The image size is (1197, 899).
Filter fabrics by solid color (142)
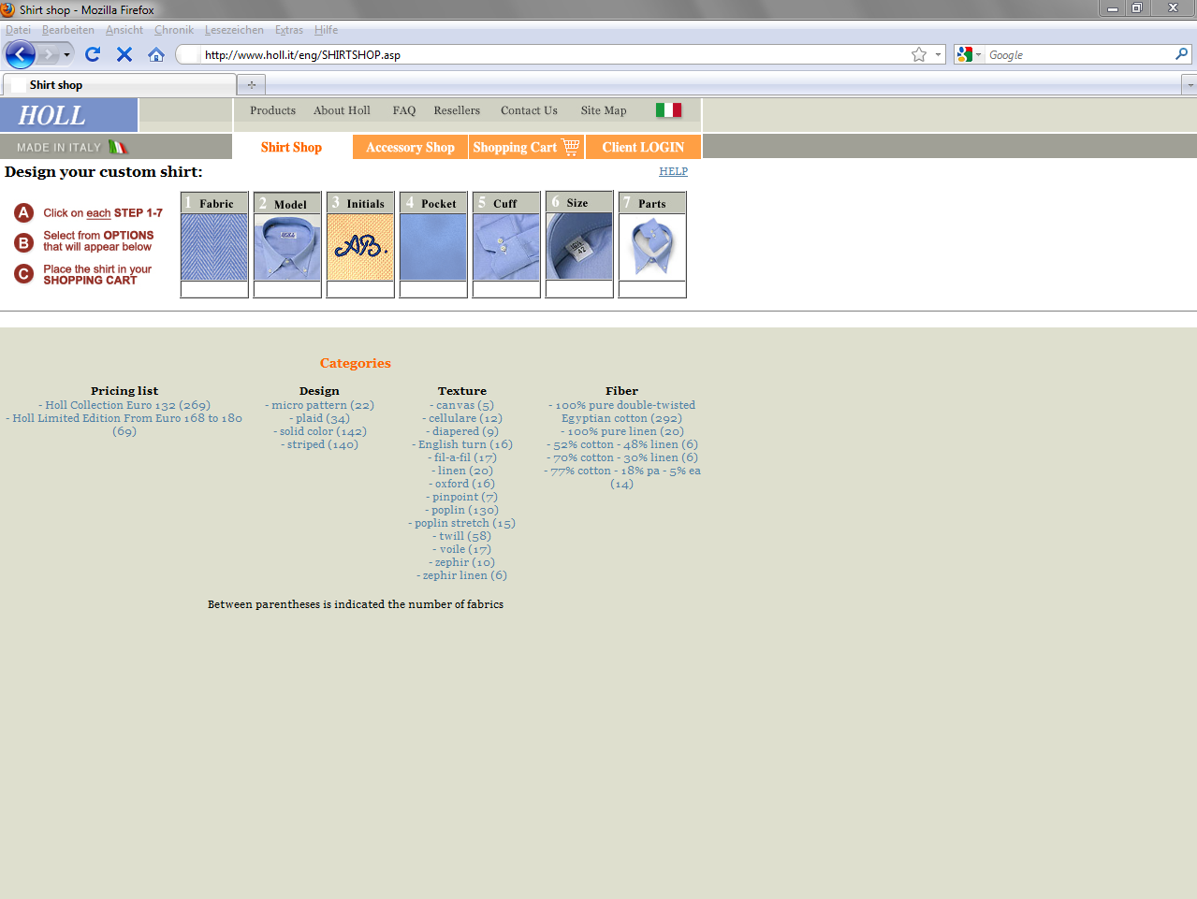319,431
